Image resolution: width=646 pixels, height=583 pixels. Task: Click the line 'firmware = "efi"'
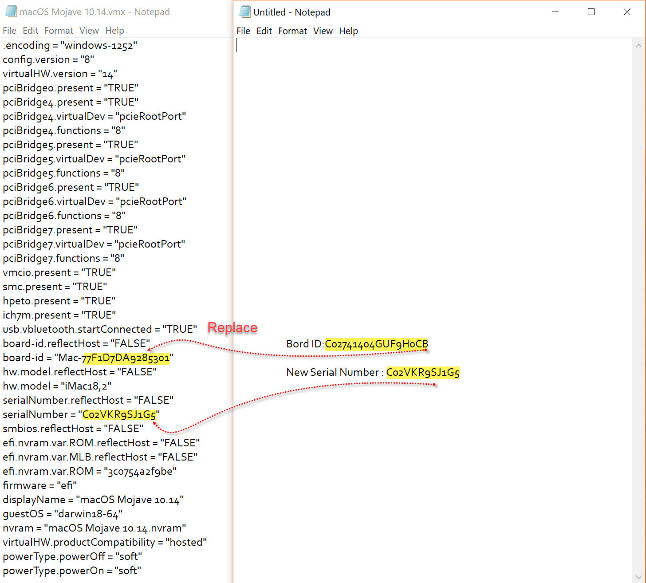tap(39, 485)
